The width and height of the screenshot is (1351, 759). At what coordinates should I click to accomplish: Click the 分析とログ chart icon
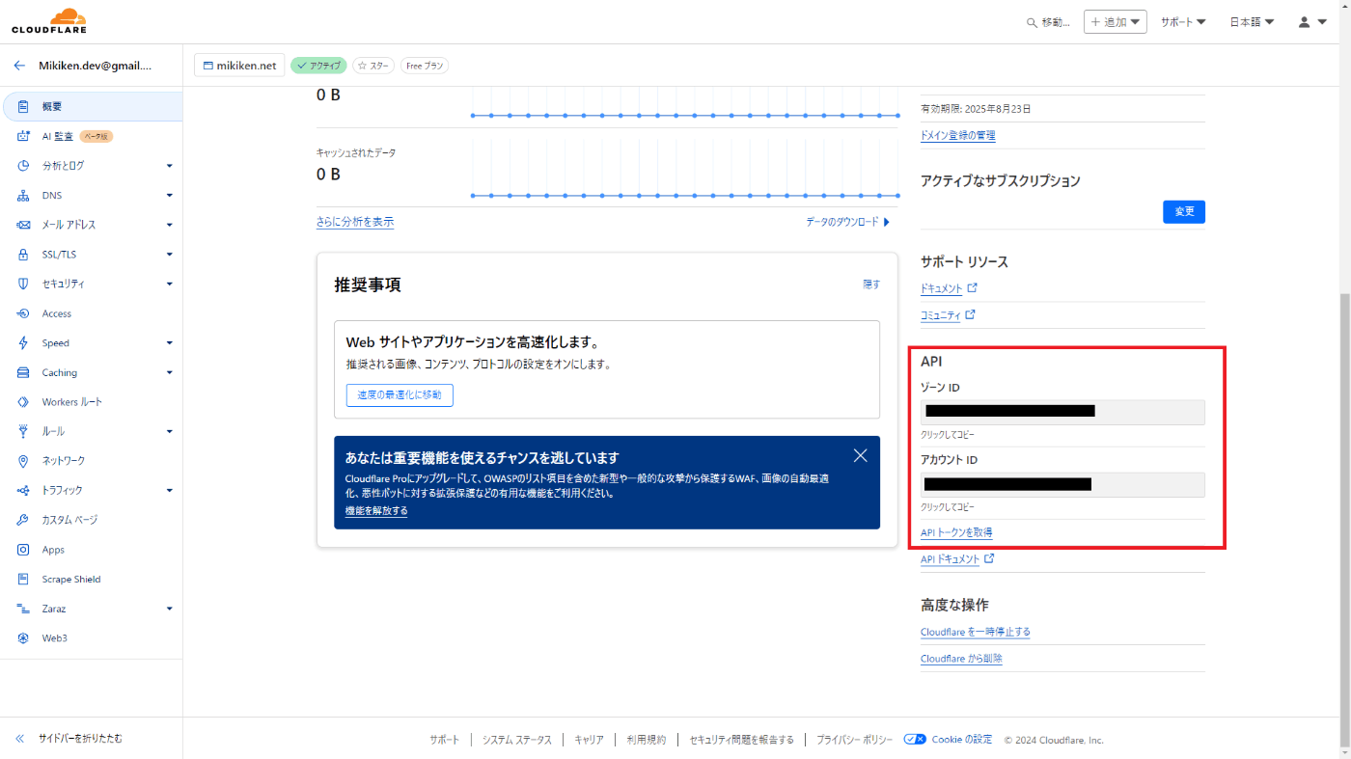point(23,166)
